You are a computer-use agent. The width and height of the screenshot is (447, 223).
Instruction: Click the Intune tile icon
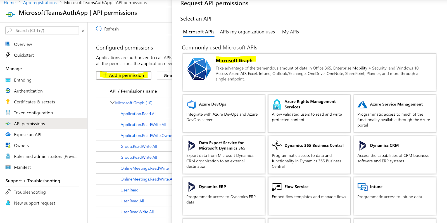(362, 187)
